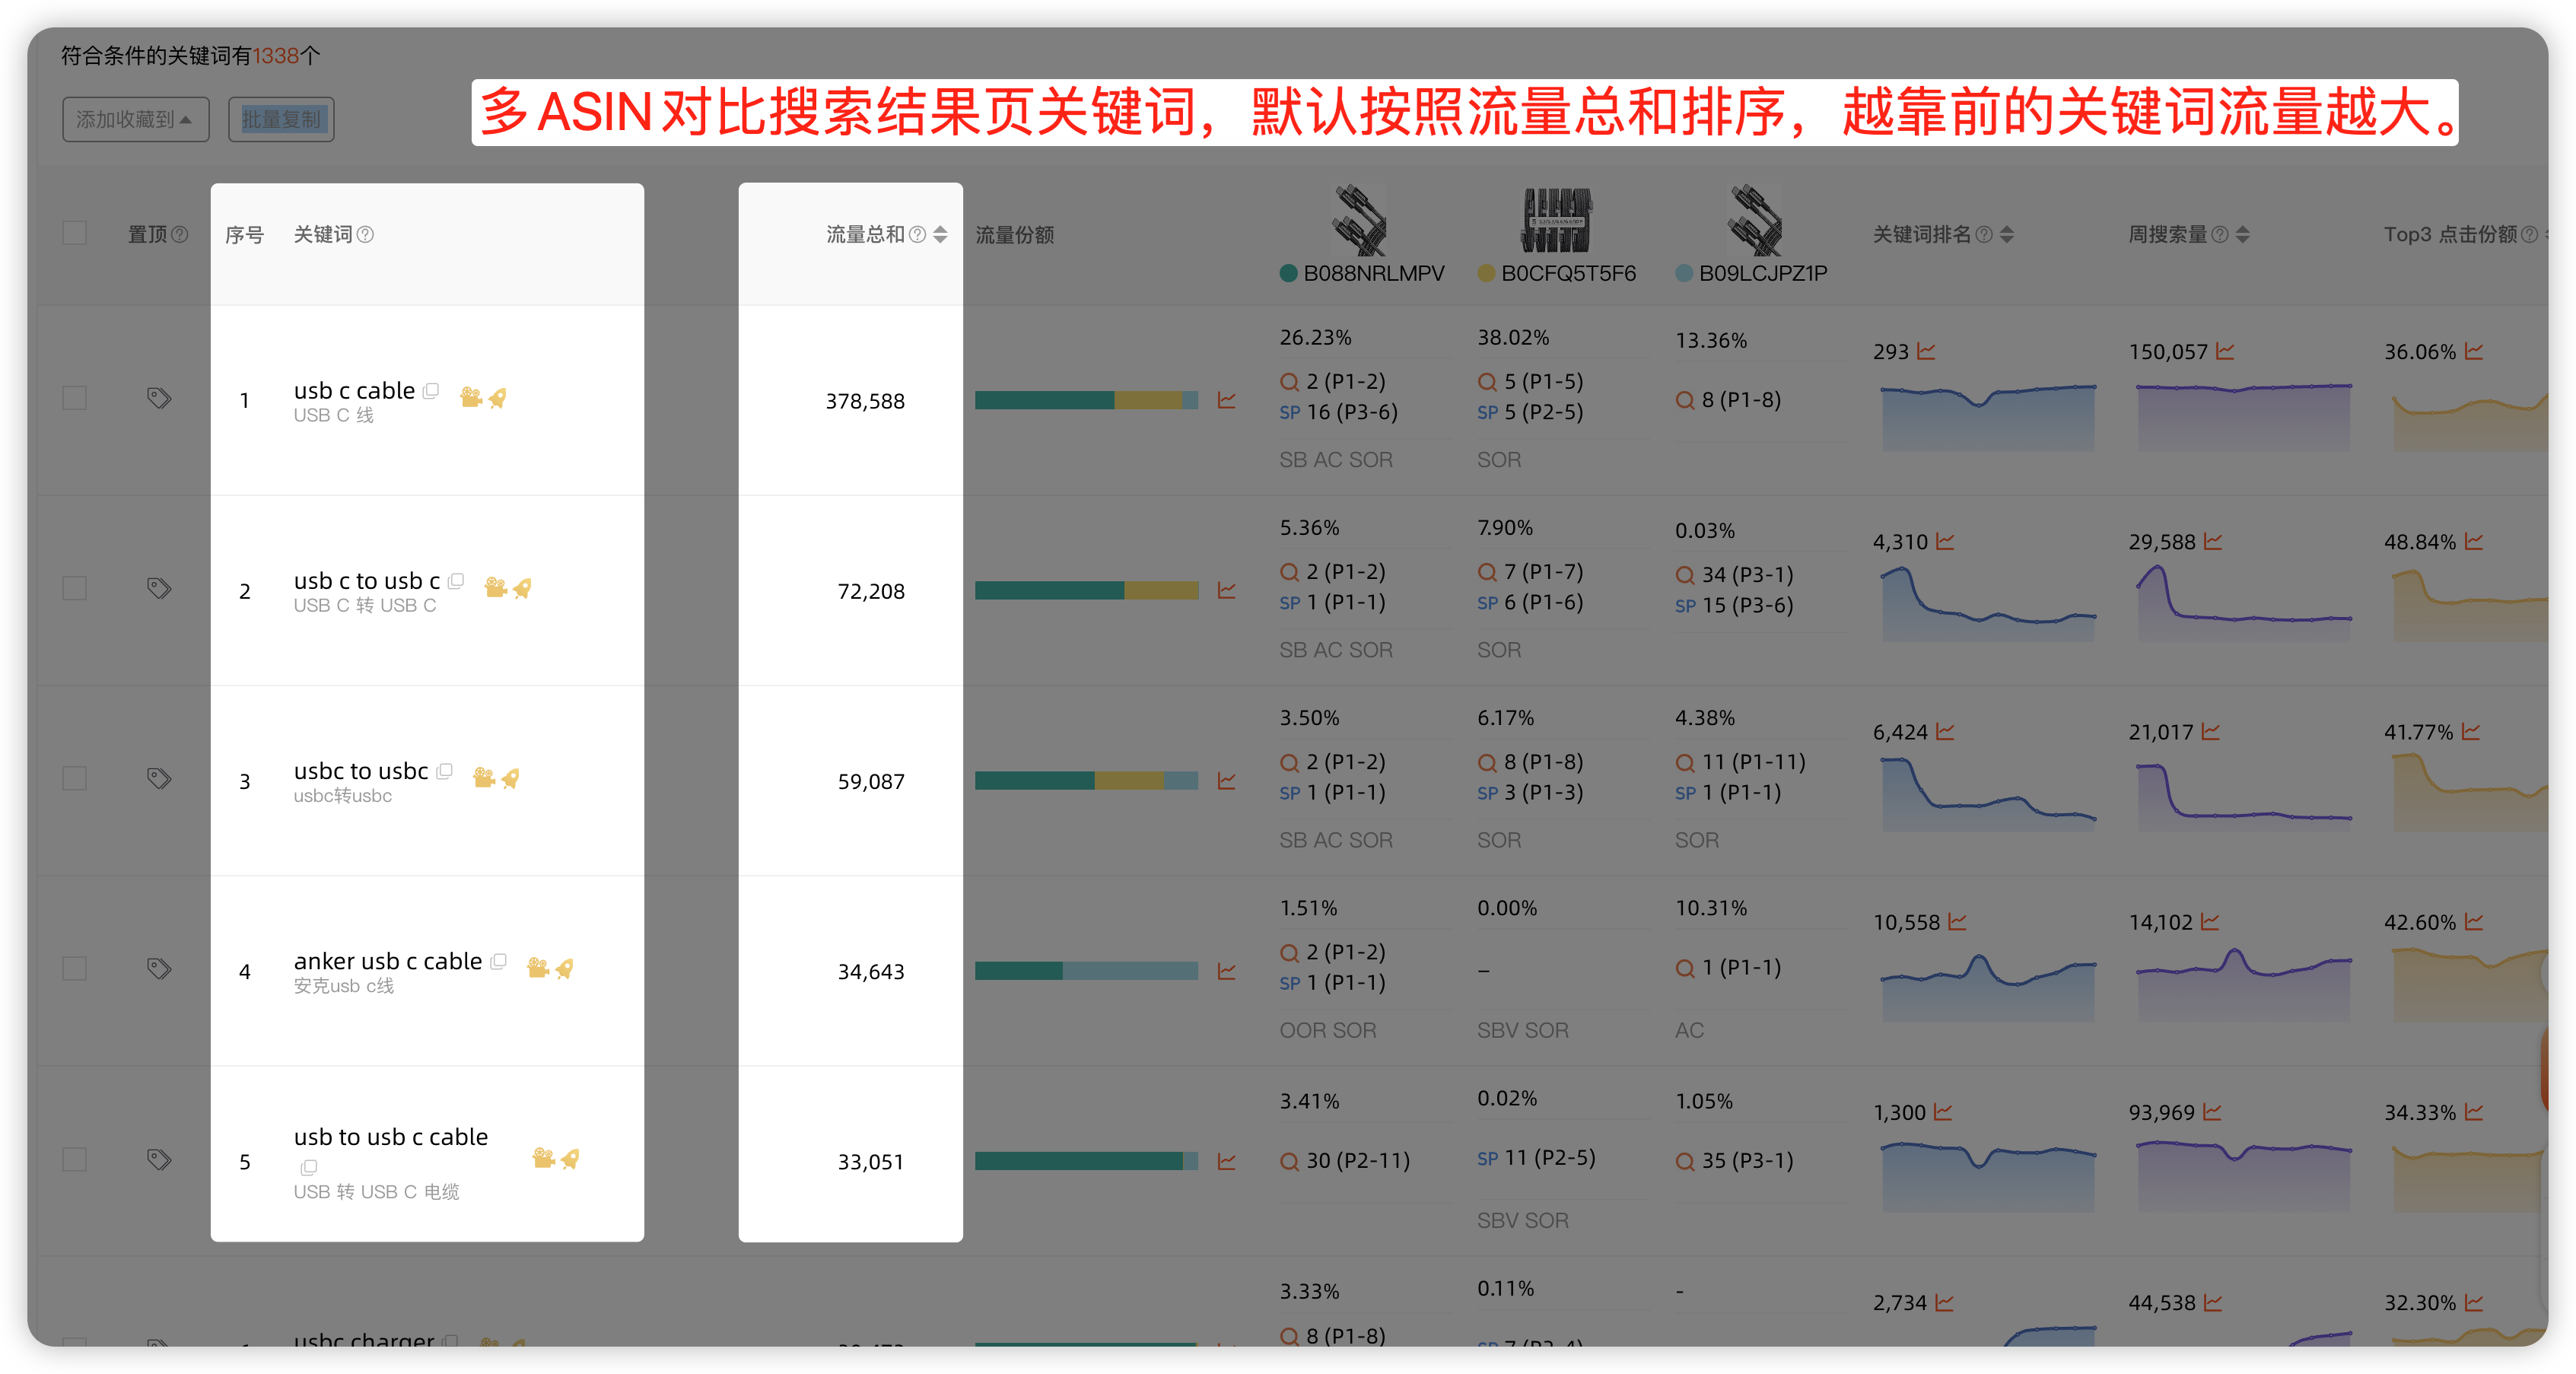Copy keyword anker usb c cable
The width and height of the screenshot is (2576, 1374).
[x=499, y=961]
